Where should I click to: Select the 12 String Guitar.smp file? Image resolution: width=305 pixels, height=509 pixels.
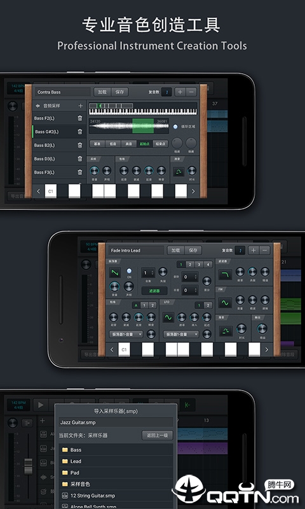coord(116,496)
